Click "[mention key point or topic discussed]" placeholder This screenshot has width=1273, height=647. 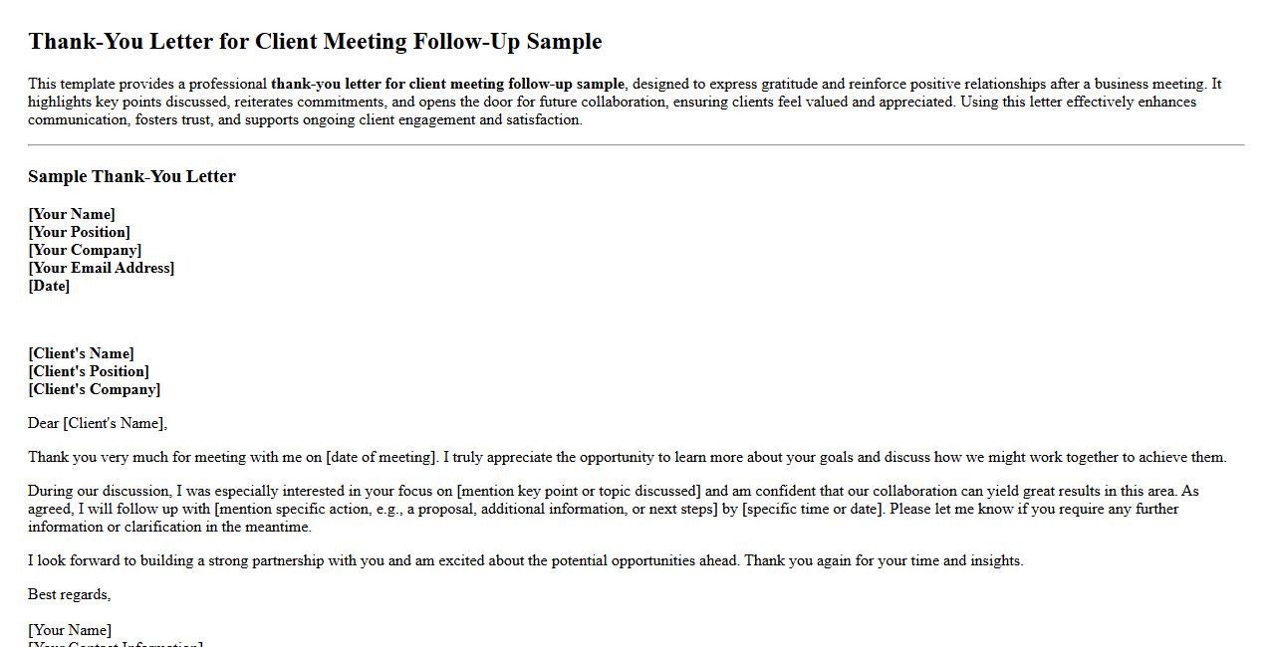[x=579, y=492]
